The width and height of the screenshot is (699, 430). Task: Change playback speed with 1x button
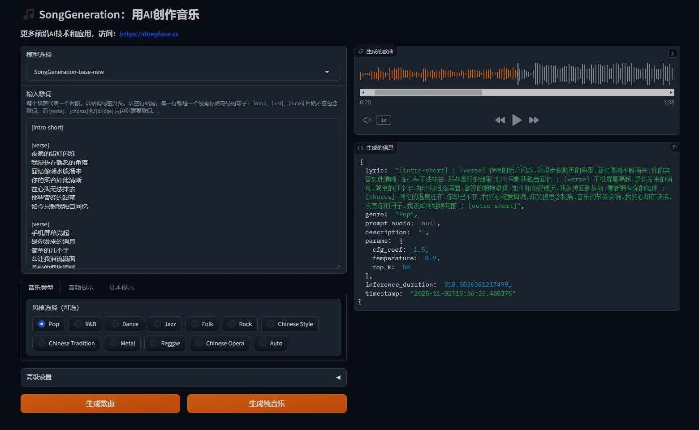point(383,120)
